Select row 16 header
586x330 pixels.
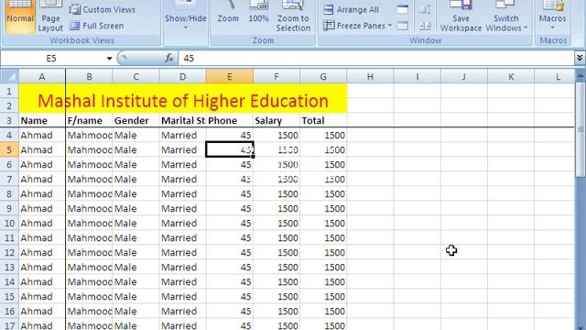click(x=9, y=311)
